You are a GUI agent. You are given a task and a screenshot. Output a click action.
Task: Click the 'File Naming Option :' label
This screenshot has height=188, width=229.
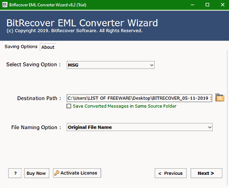pos(36,128)
